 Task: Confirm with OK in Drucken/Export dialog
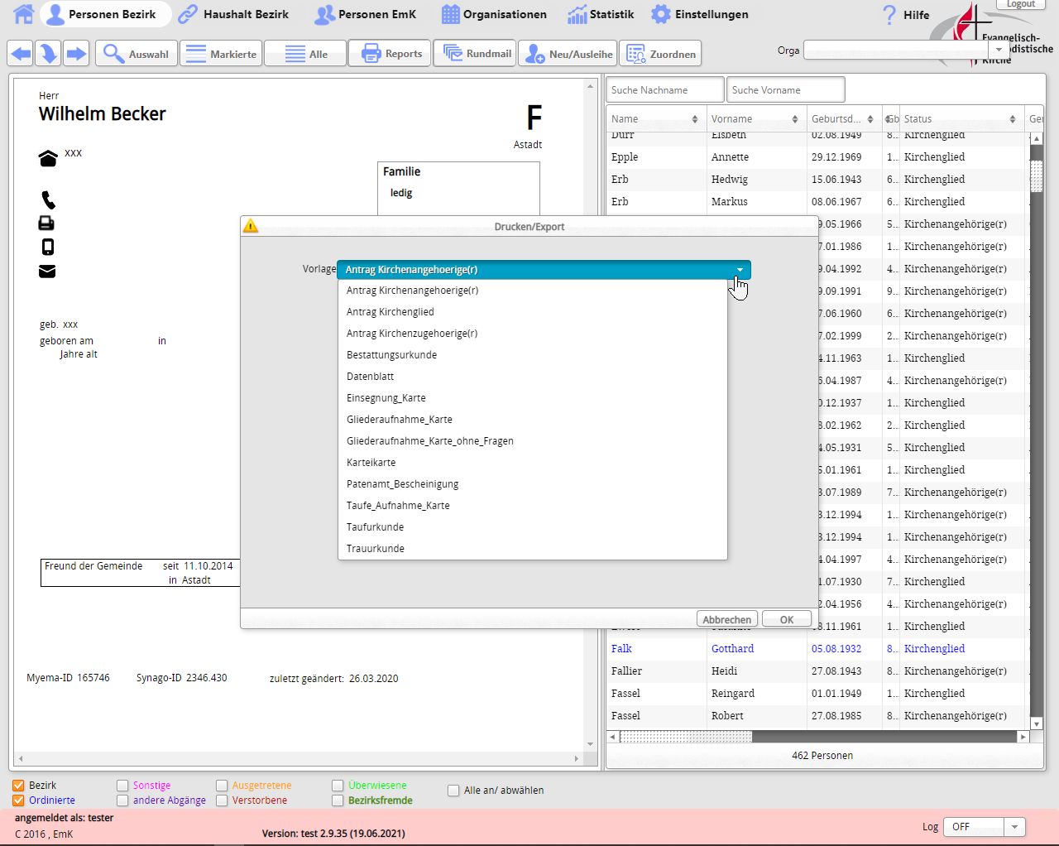coord(786,619)
